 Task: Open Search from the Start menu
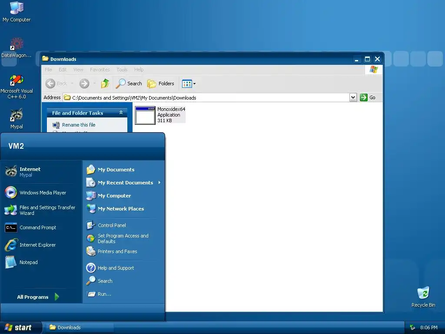(x=124, y=281)
